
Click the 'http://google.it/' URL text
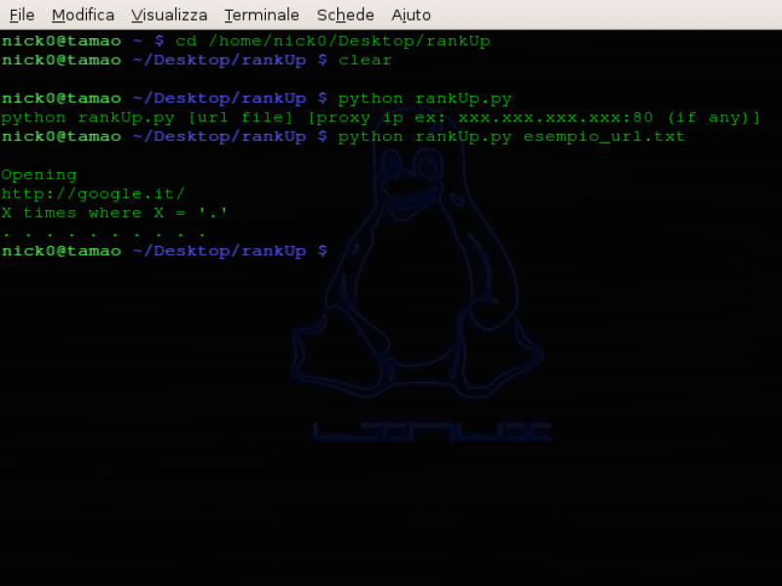point(93,193)
